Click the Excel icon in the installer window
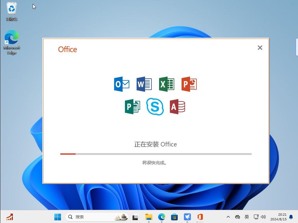Image resolution: width=298 pixels, height=223 pixels. [166, 84]
